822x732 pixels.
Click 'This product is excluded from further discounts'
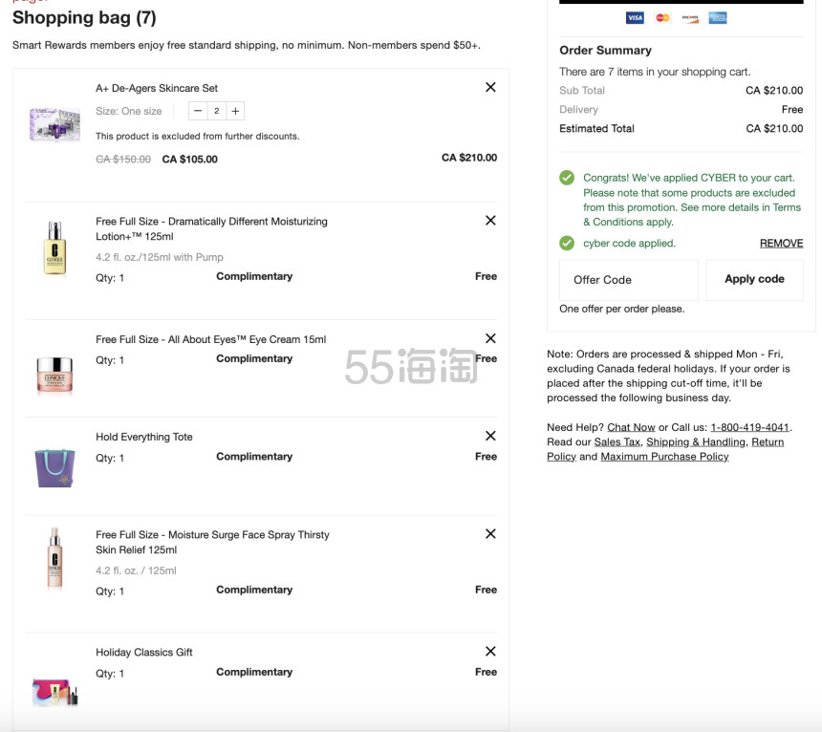click(198, 137)
